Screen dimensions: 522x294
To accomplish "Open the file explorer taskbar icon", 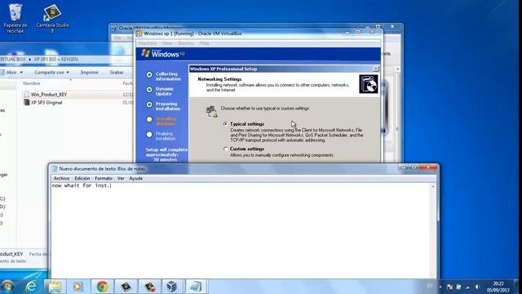I will click(x=55, y=287).
